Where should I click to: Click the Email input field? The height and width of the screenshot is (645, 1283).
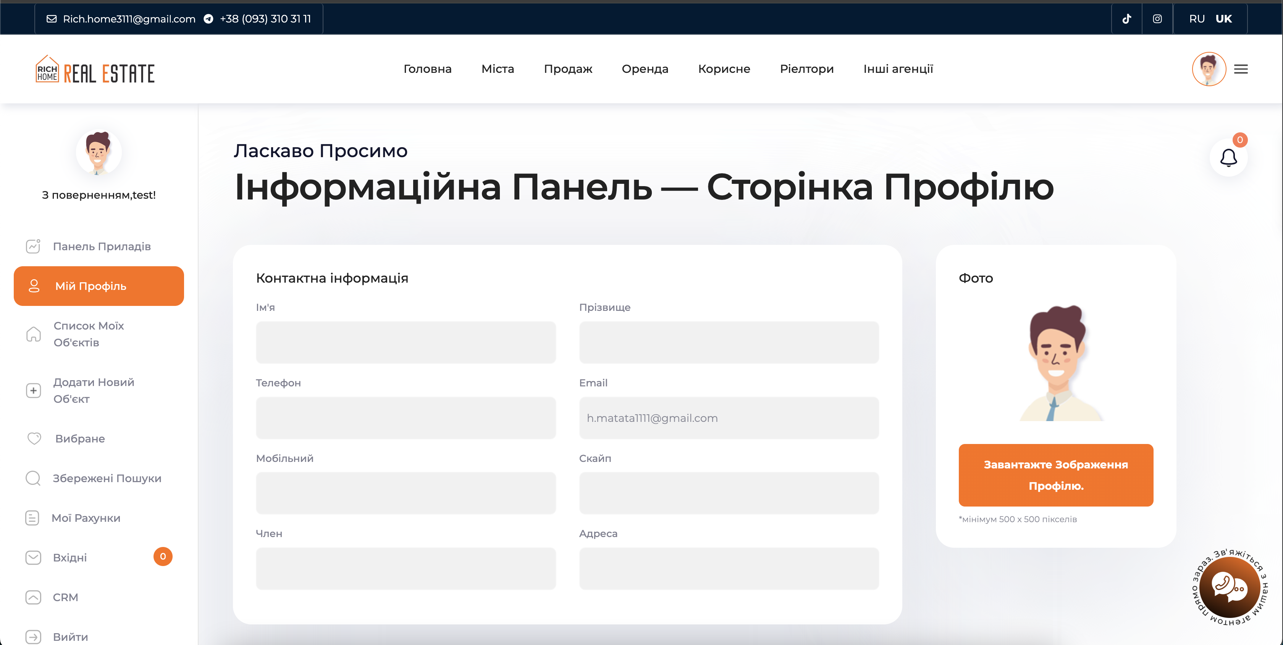click(729, 418)
